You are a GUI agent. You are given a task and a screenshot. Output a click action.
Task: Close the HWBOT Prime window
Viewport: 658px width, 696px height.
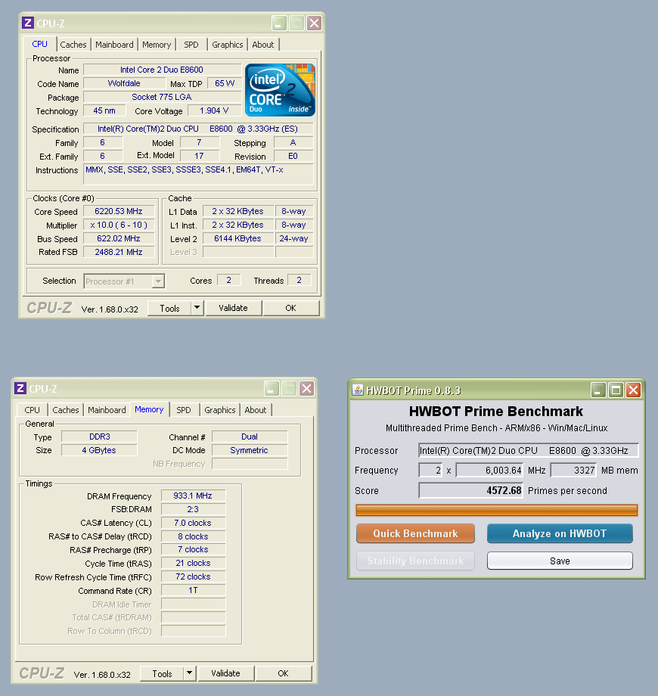tap(634, 390)
